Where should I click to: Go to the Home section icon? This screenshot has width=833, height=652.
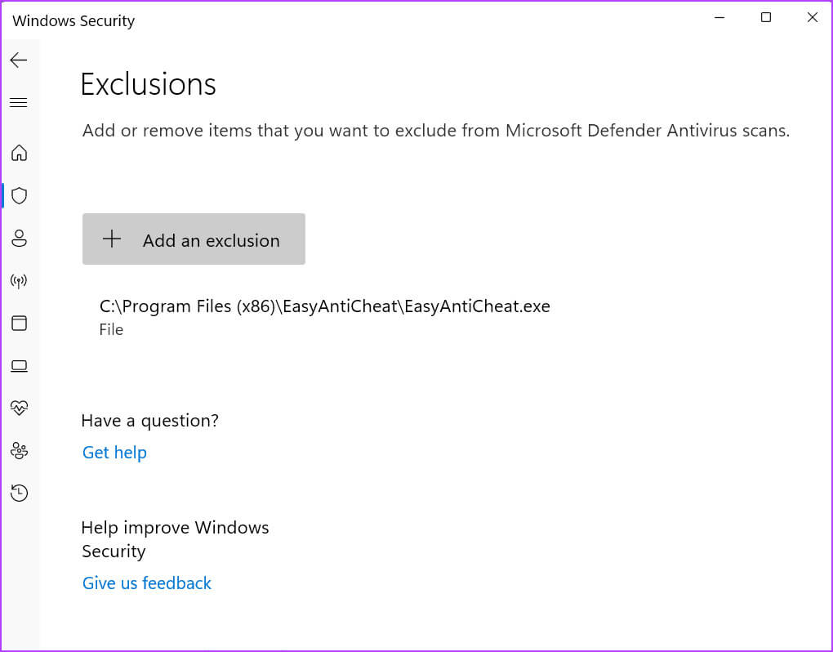click(x=19, y=153)
